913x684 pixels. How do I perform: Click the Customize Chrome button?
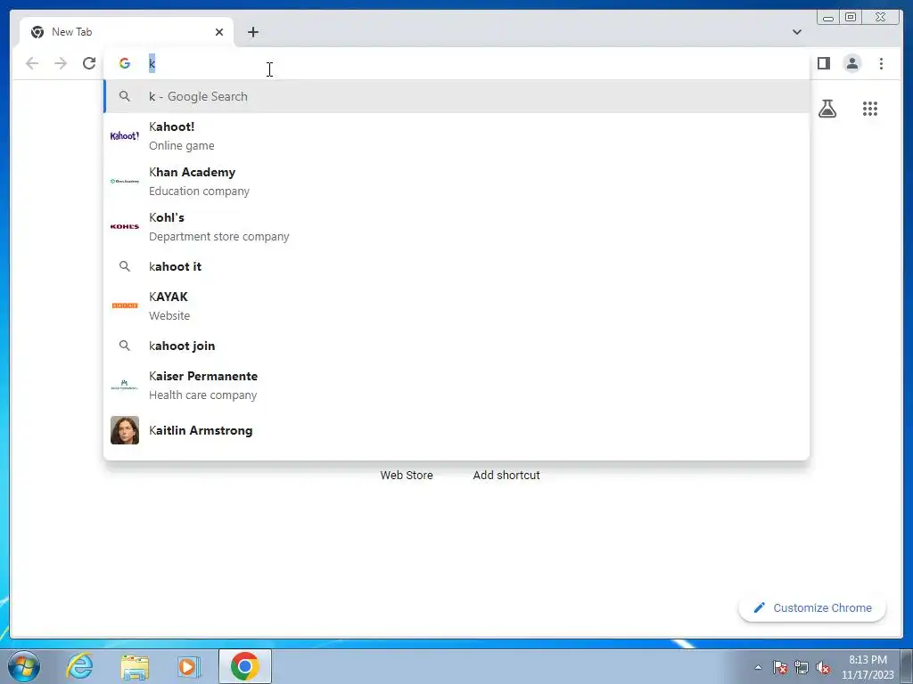point(812,607)
